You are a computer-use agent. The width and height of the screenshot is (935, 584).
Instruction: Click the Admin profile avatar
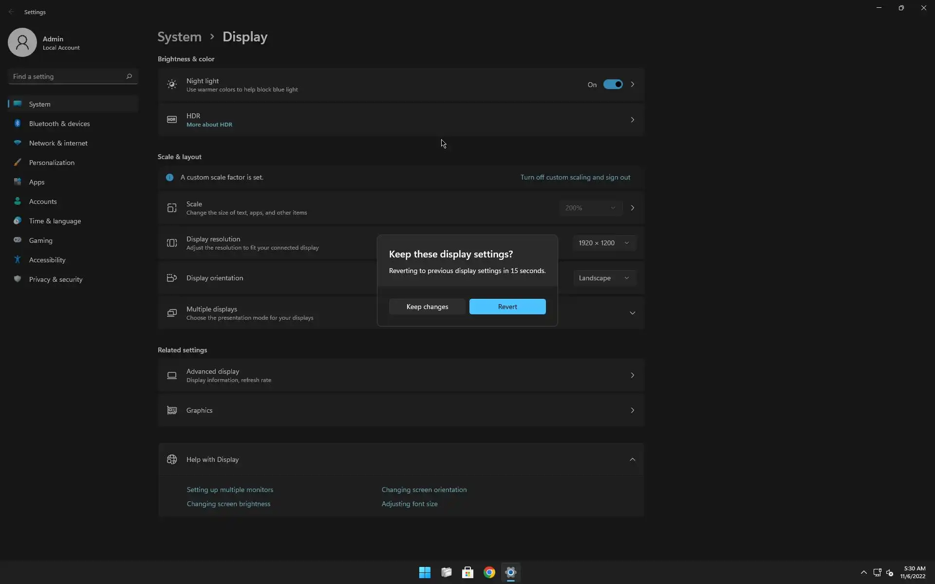(22, 42)
